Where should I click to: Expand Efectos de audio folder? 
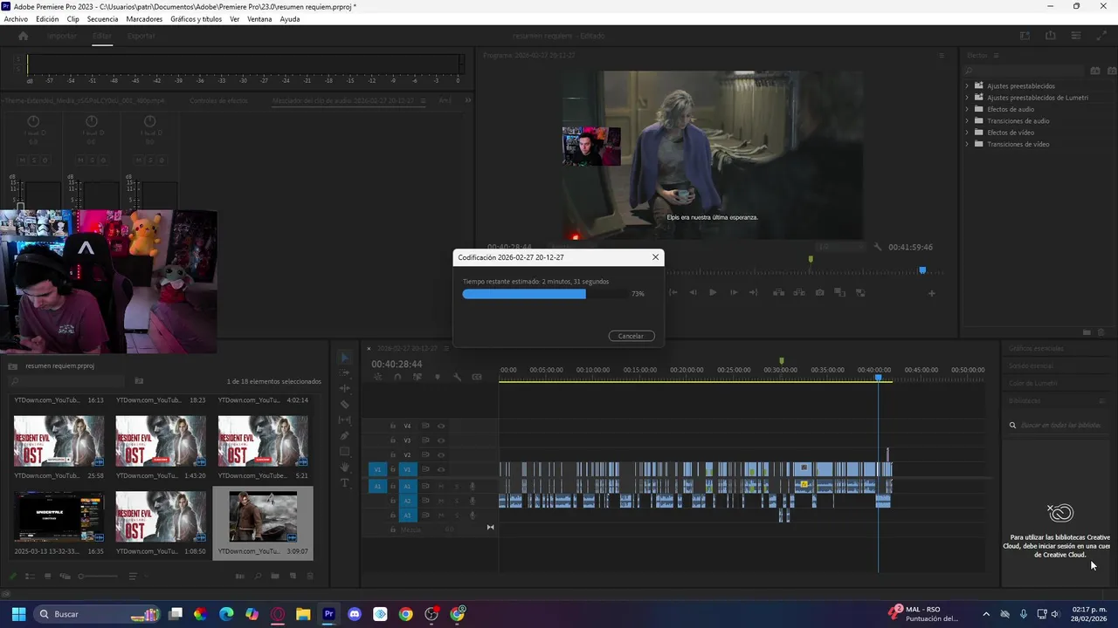pos(967,109)
